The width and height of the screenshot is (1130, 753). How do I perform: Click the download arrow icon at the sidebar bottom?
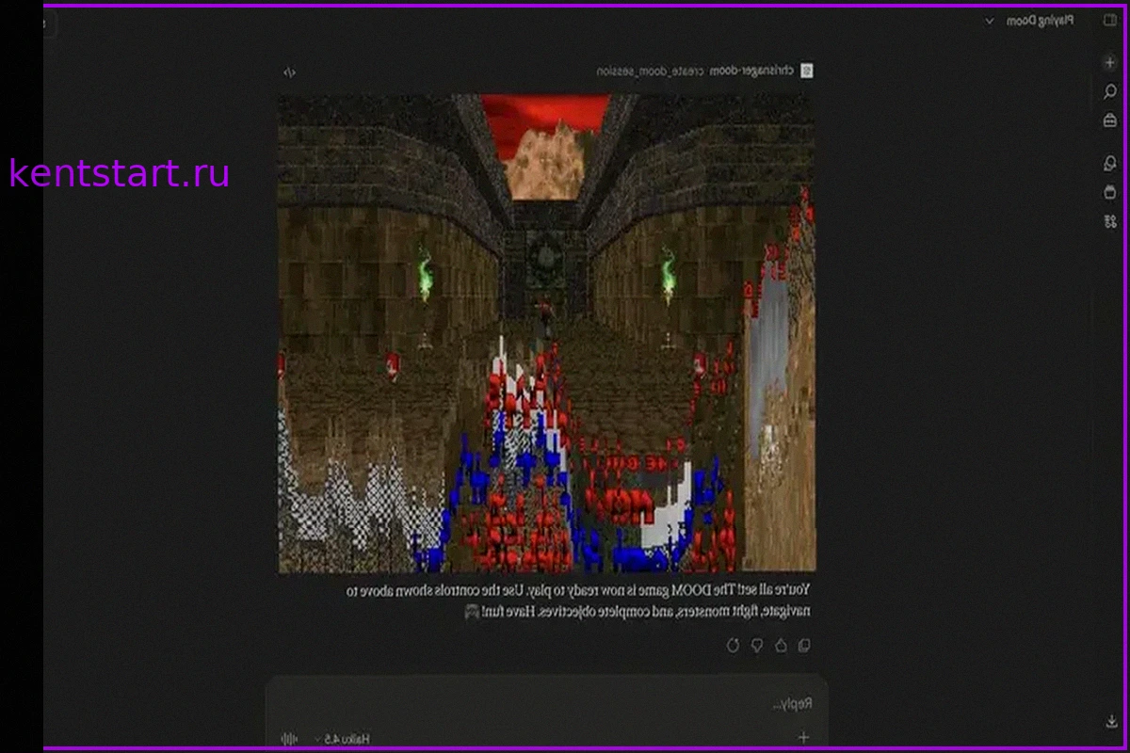coord(1111,722)
